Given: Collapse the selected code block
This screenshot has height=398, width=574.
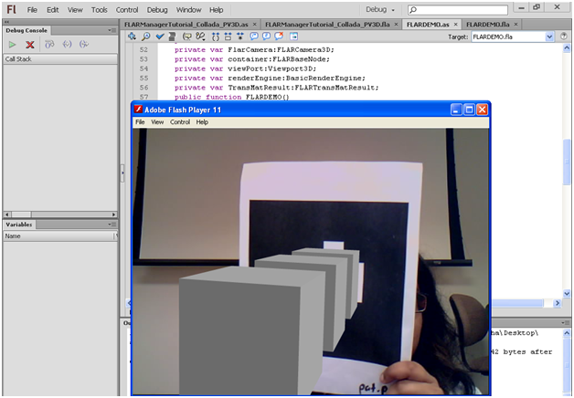Looking at the screenshot, I should (228, 36).
